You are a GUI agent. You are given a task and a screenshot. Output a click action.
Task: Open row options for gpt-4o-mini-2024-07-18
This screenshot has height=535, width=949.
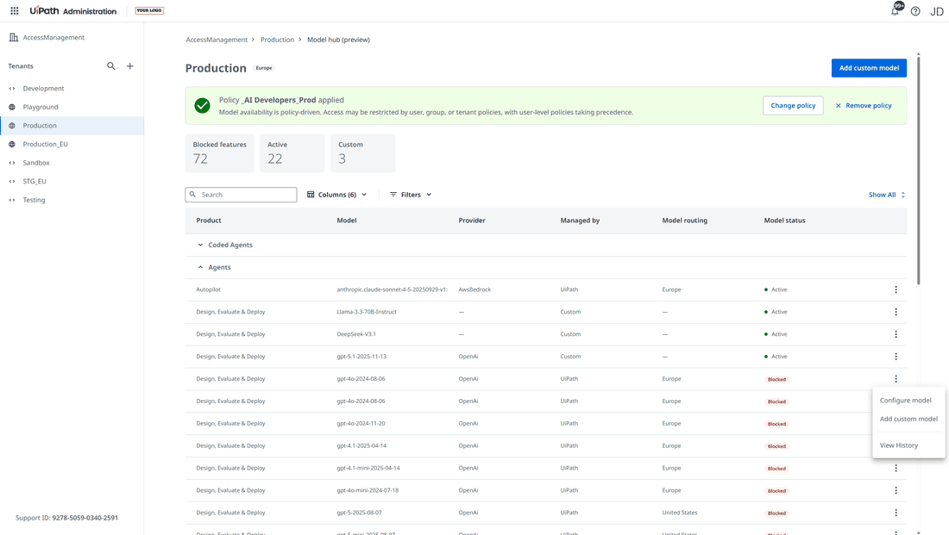click(x=896, y=490)
